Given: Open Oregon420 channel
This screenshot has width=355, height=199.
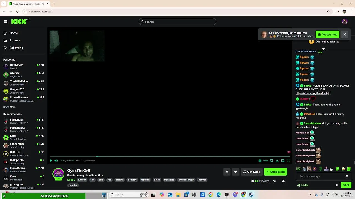Looking at the screenshot, I should pos(24,91).
